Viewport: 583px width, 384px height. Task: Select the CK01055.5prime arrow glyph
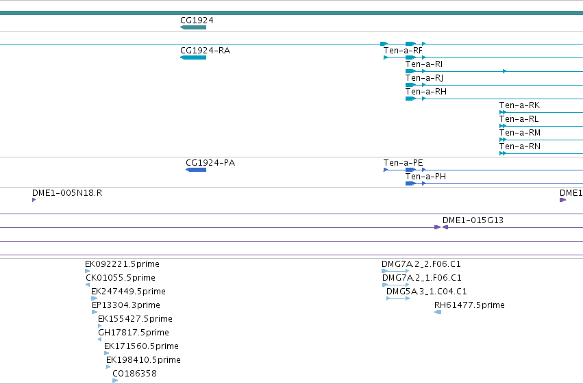tap(88, 285)
